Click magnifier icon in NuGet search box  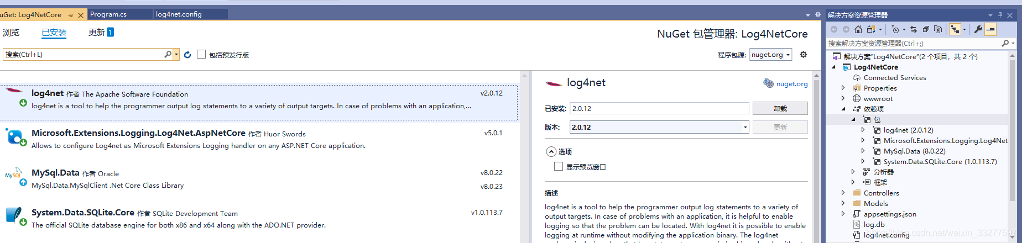[x=168, y=54]
